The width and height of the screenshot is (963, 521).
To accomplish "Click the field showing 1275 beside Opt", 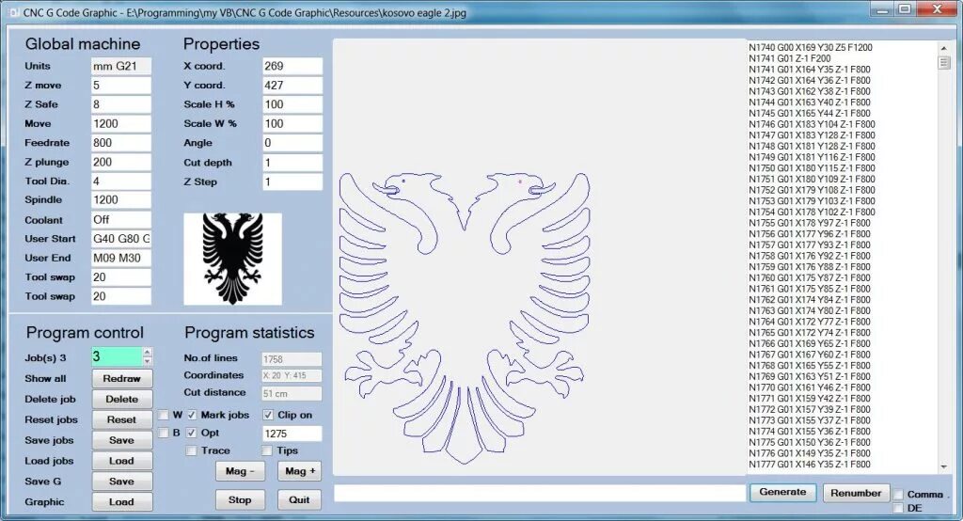I will point(292,434).
